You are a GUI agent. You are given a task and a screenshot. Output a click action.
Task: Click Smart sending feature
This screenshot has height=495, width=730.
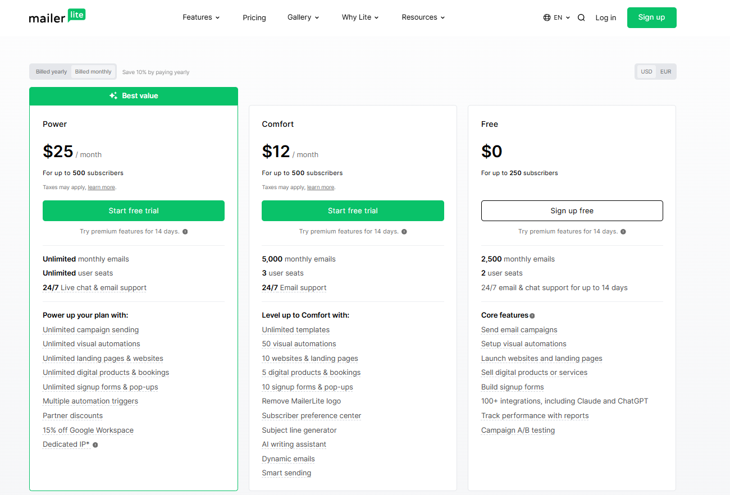(286, 473)
